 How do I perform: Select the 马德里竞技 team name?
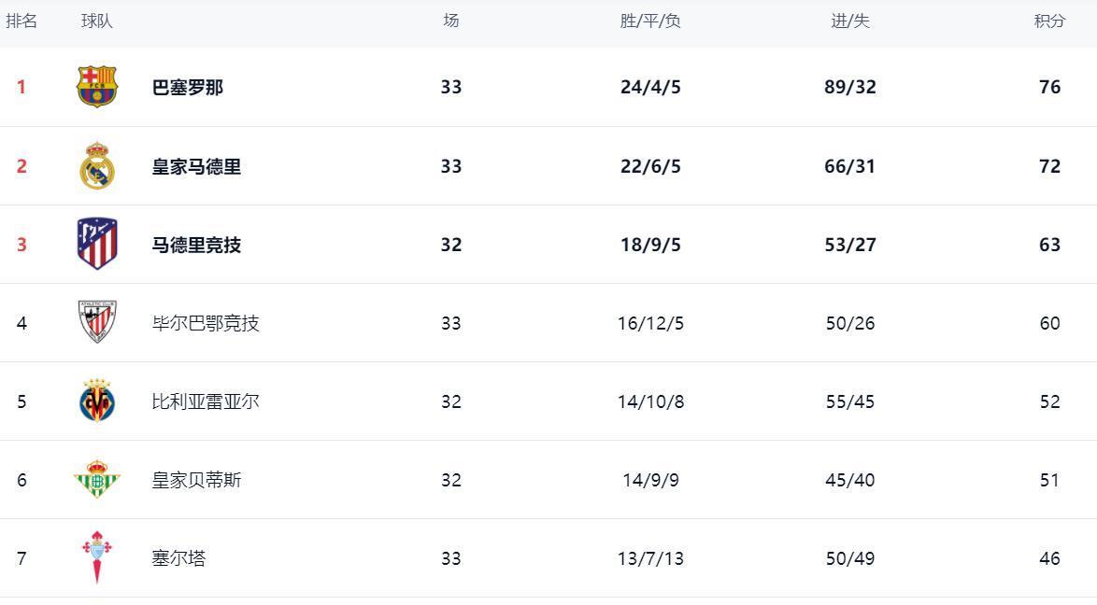pyautogui.click(x=196, y=245)
